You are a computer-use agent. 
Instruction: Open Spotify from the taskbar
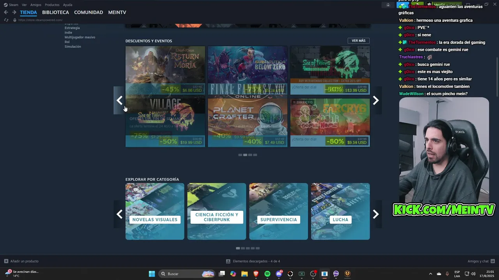[267, 274]
